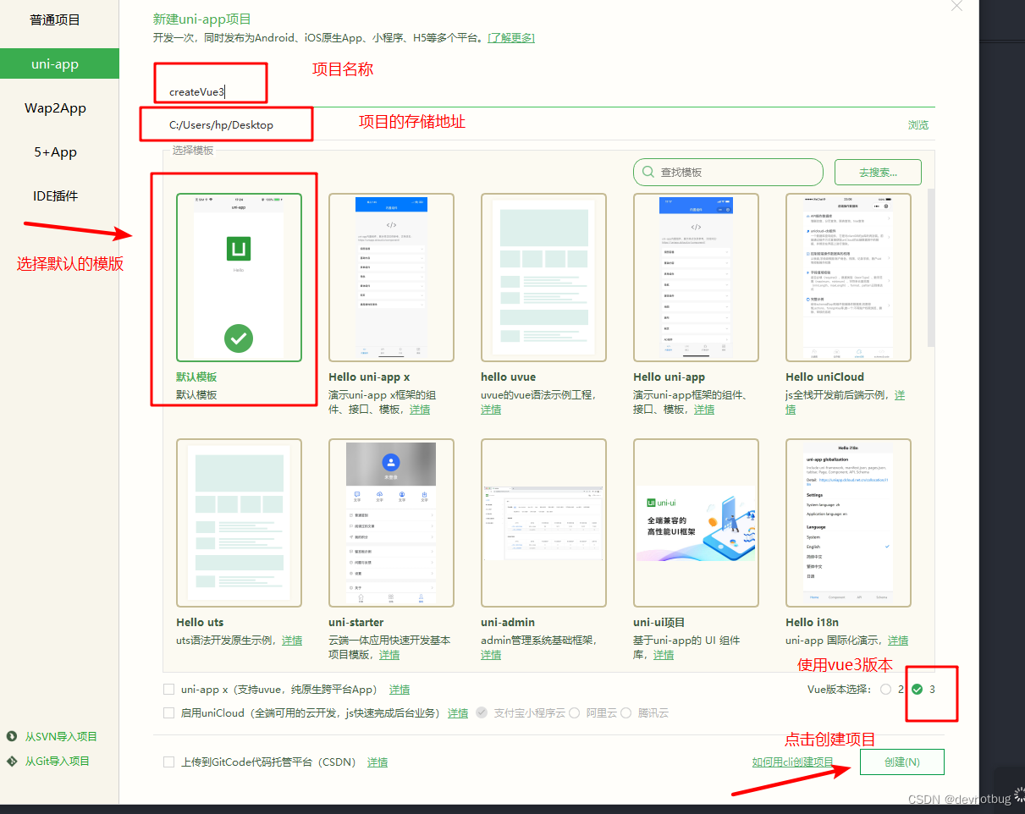1025x814 pixels.
Task: Click the magnifier icon in template search
Action: (648, 172)
